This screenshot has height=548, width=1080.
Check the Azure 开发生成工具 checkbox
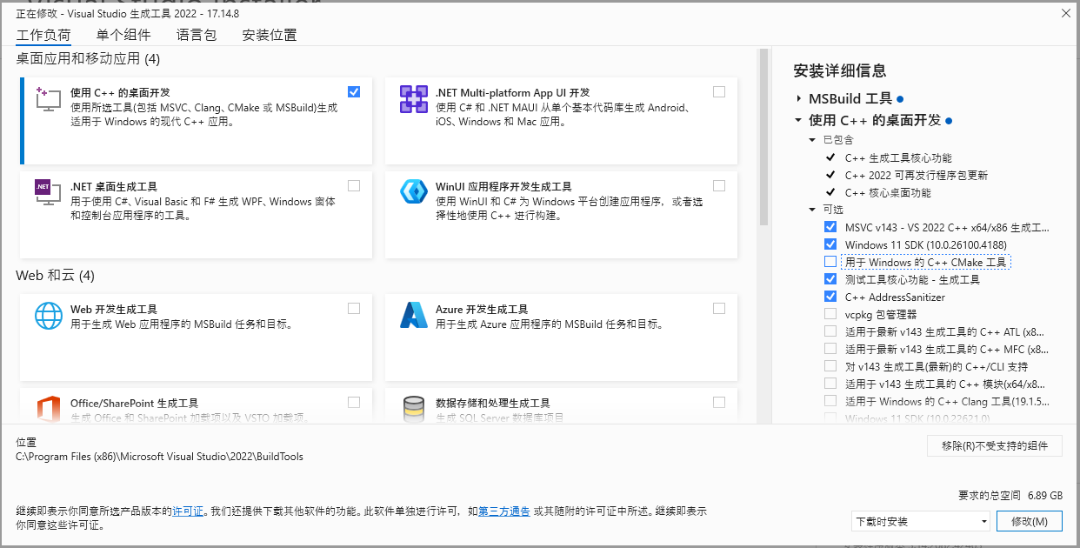pyautogui.click(x=718, y=308)
